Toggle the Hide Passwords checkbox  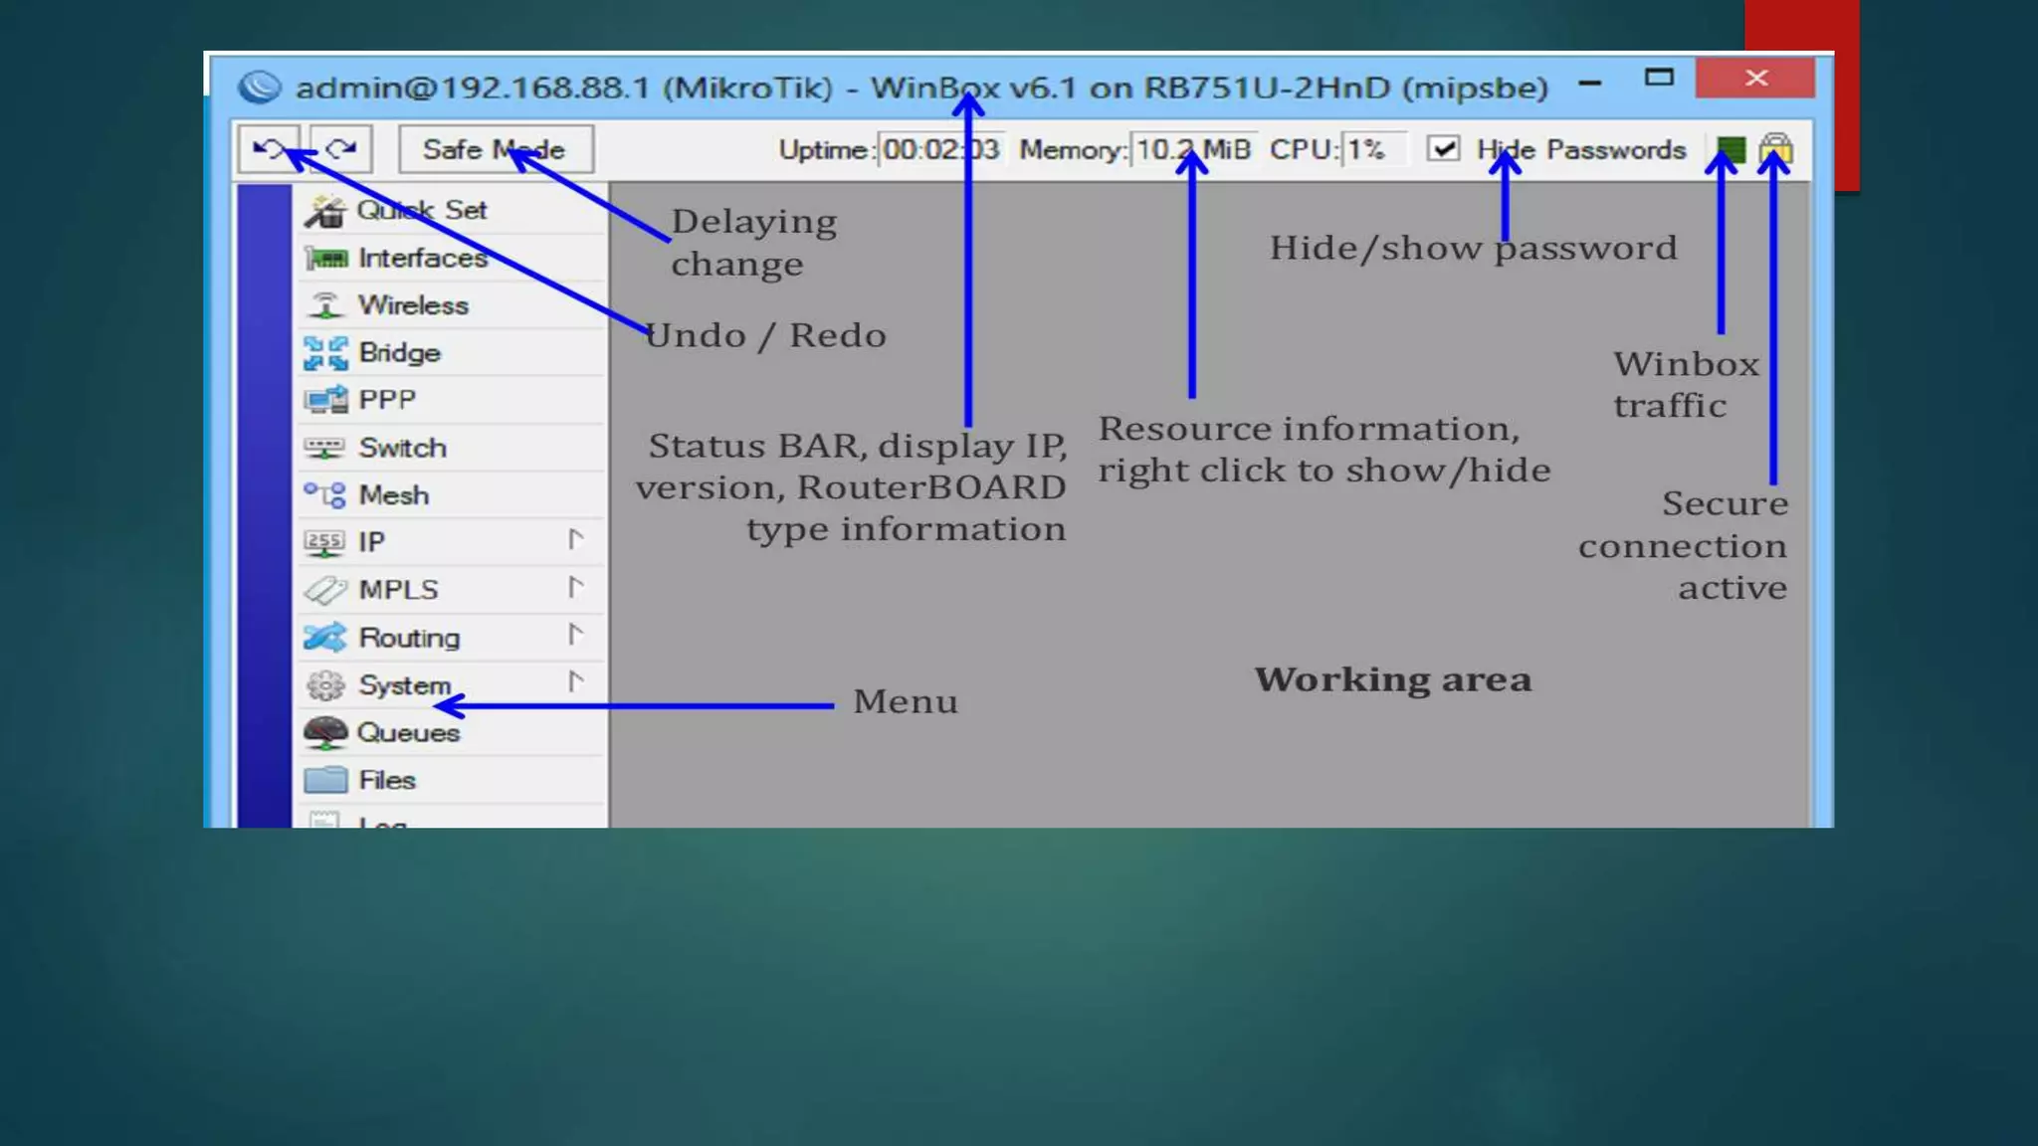click(1443, 149)
